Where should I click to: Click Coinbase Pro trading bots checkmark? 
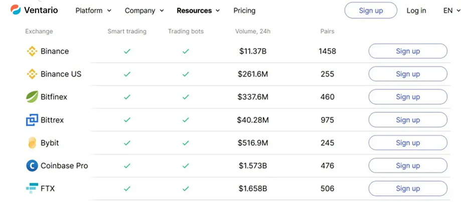point(186,166)
